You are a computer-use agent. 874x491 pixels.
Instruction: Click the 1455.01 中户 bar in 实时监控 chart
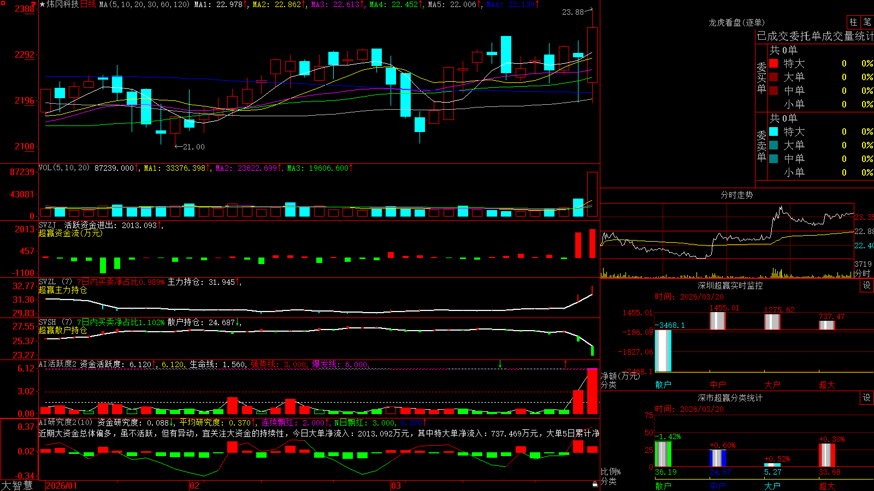point(718,321)
